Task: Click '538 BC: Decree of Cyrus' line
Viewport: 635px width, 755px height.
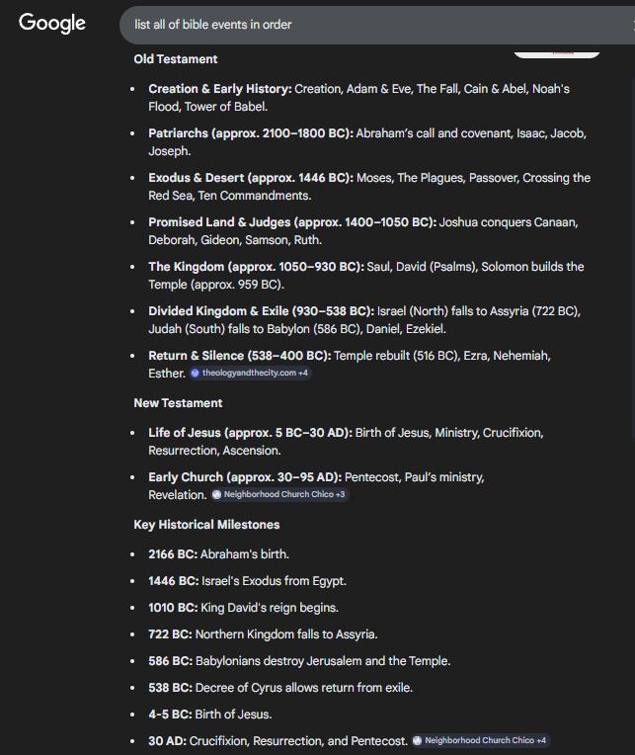Action: point(280,688)
